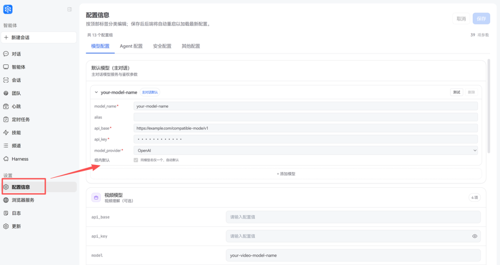Image resolution: width=500 pixels, height=265 pixels.
Task: Click the 取消 button
Action: [461, 19]
